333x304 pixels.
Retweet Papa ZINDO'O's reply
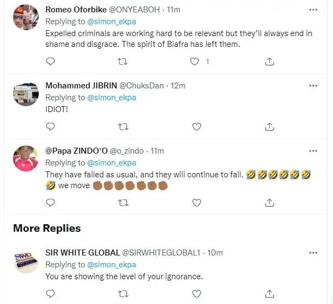point(123,203)
